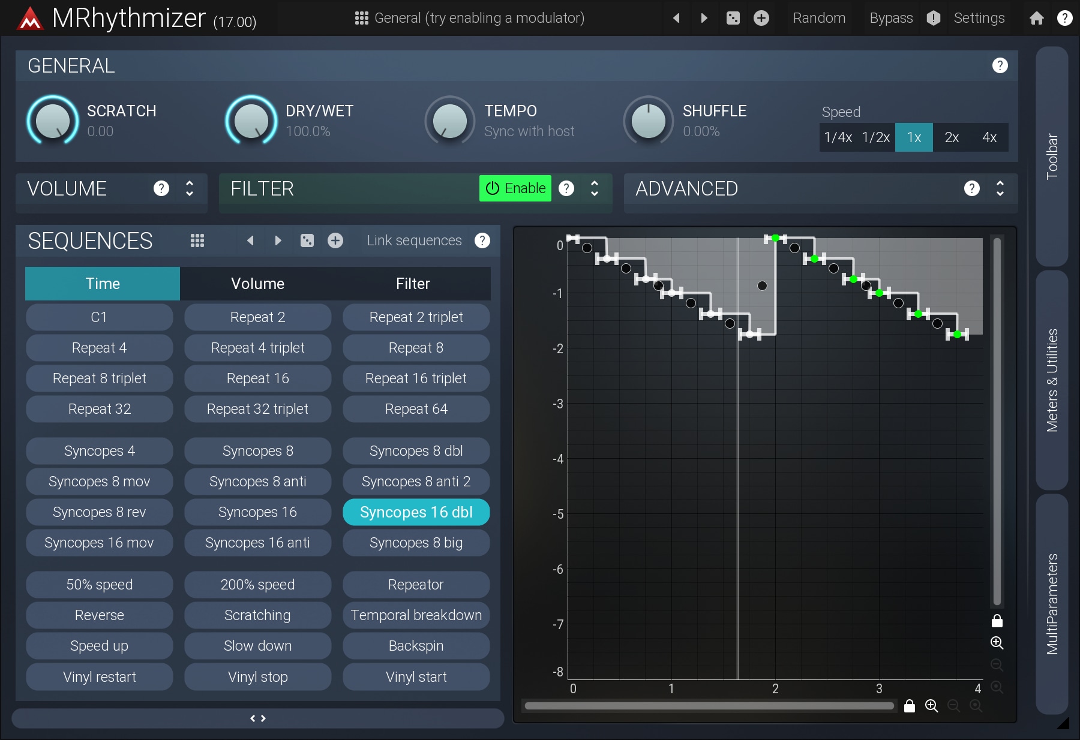Open the Sequences preset grid icon
The width and height of the screenshot is (1080, 740).
(197, 240)
